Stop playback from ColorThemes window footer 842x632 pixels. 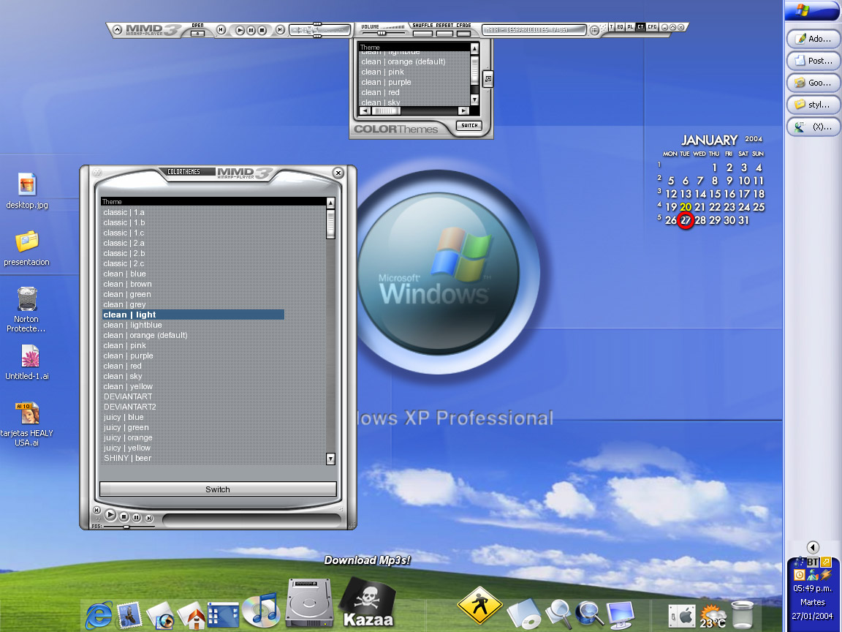(124, 516)
